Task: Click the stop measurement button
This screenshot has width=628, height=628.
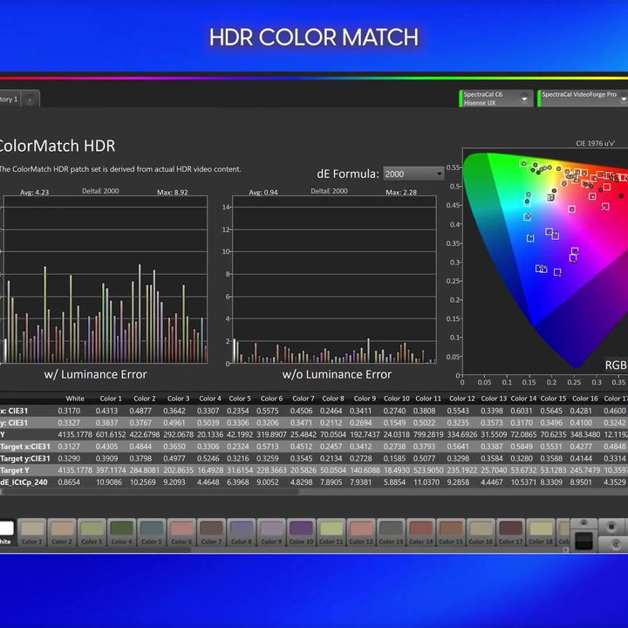Action: click(x=611, y=526)
